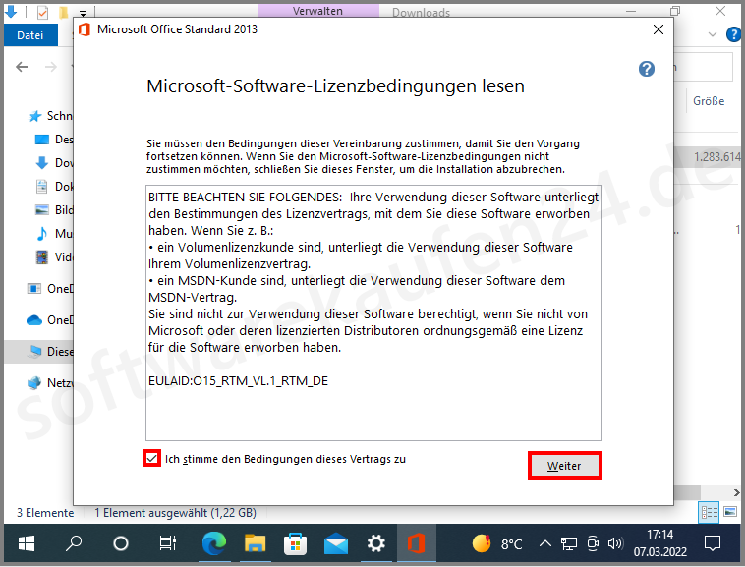Select Schnellzugriff star item in Explorer sidebar
The height and width of the screenshot is (567, 745).
49,116
